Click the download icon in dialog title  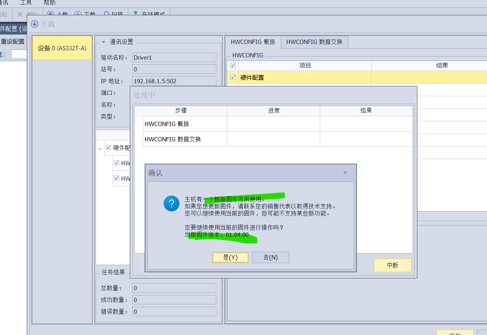[35, 24]
